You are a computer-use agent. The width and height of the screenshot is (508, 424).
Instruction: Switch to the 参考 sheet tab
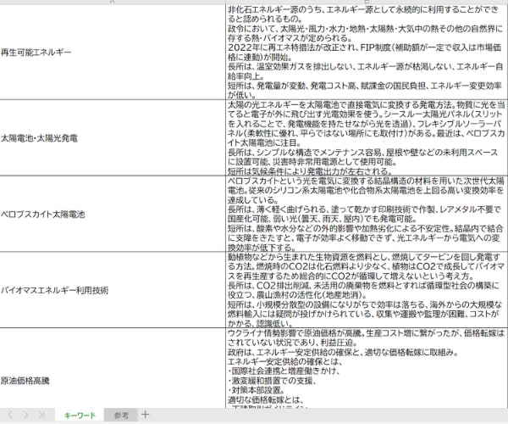click(121, 416)
